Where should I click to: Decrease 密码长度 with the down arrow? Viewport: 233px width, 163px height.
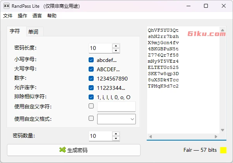pos(116,50)
